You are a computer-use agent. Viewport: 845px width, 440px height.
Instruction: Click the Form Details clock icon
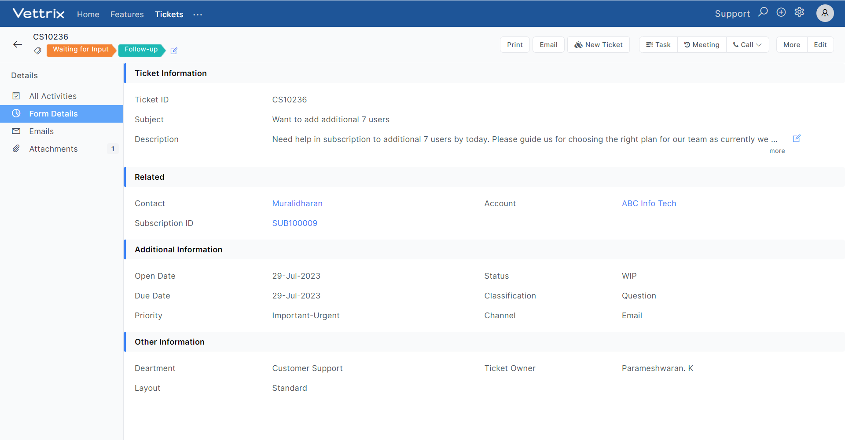coord(16,113)
